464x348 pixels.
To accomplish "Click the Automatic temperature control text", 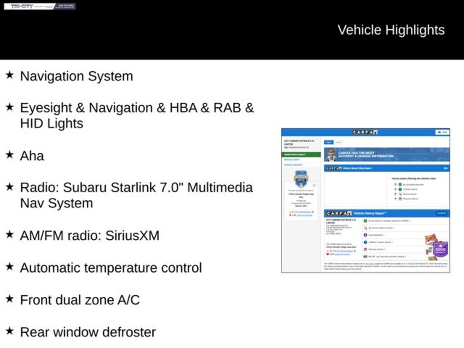I will 111,268.
